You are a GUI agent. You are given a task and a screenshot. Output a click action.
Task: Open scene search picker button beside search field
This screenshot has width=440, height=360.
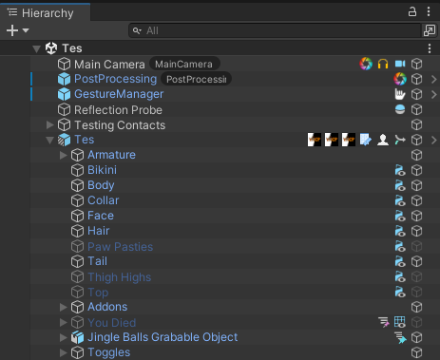click(x=430, y=30)
